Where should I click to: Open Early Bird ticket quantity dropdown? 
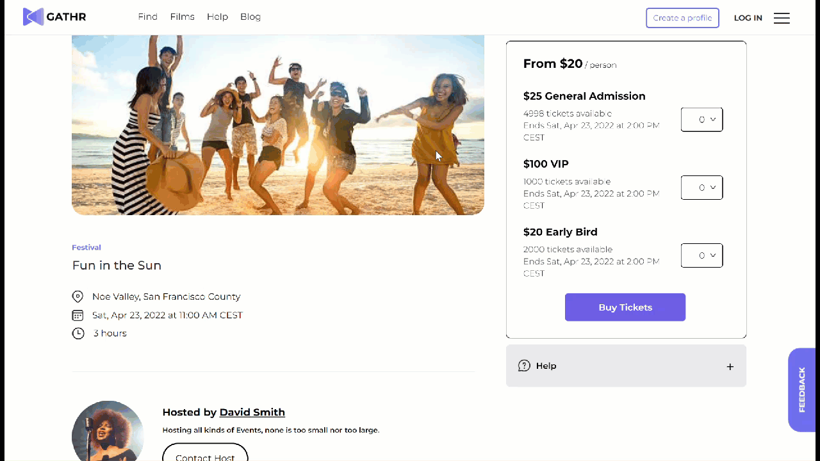701,255
